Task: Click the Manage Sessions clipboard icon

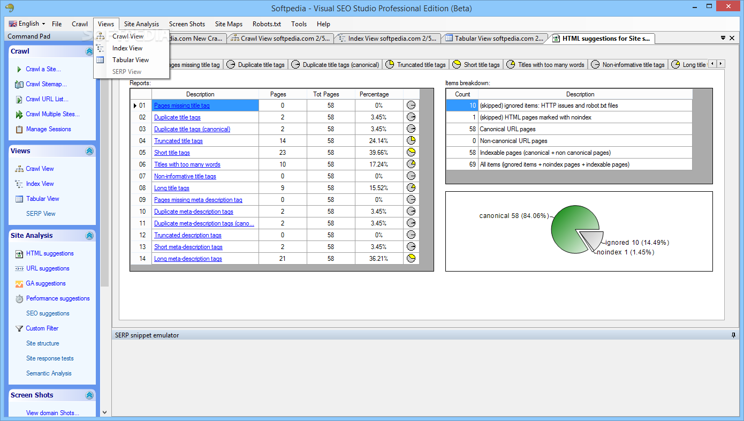Action: click(19, 129)
